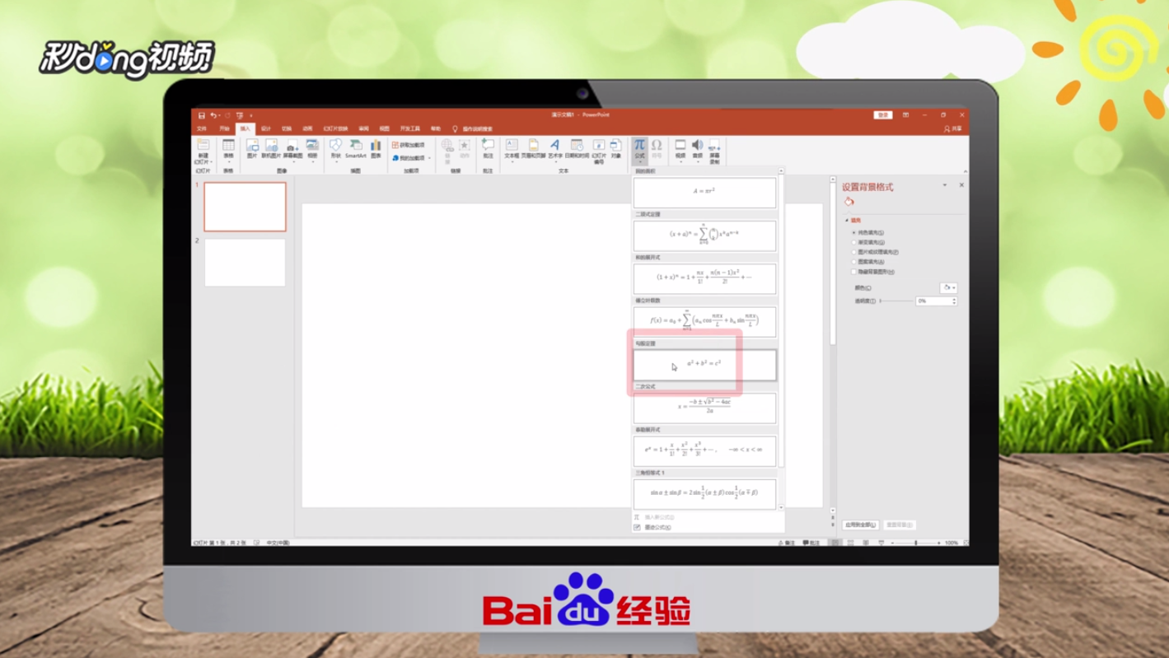Screen dimensions: 1169x658
Task: Select Pattern fill radio button
Action: click(854, 262)
